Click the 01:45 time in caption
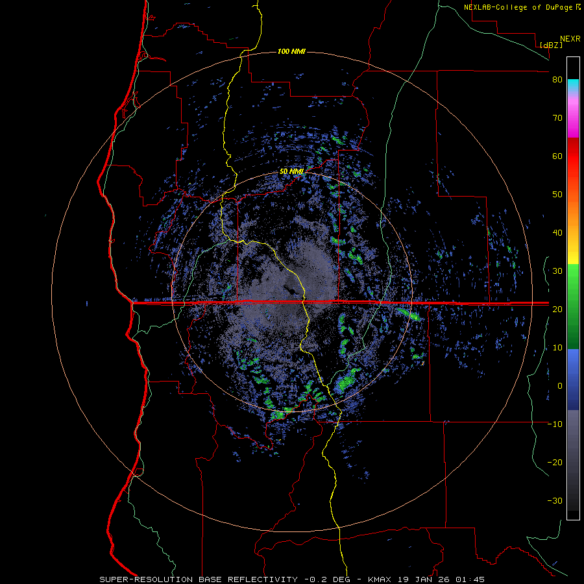 point(470,579)
